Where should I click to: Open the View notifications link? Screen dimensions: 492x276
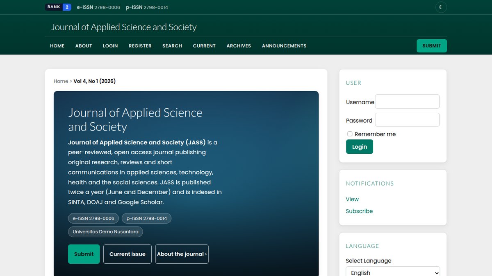coord(352,199)
